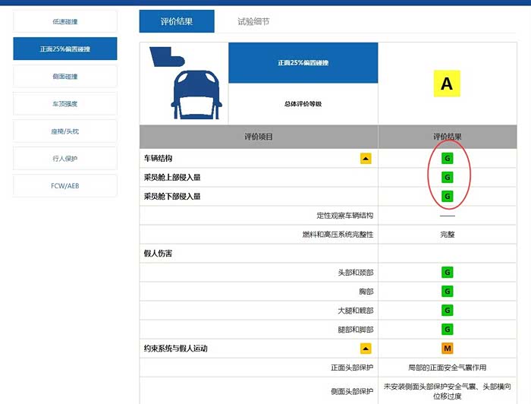This screenshot has width=531, height=404.
Task: Click the 定性观察车辆结构 row label
Action: tap(345, 215)
